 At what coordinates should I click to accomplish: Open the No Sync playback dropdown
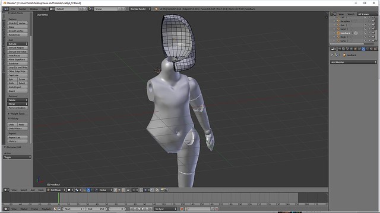166,209
